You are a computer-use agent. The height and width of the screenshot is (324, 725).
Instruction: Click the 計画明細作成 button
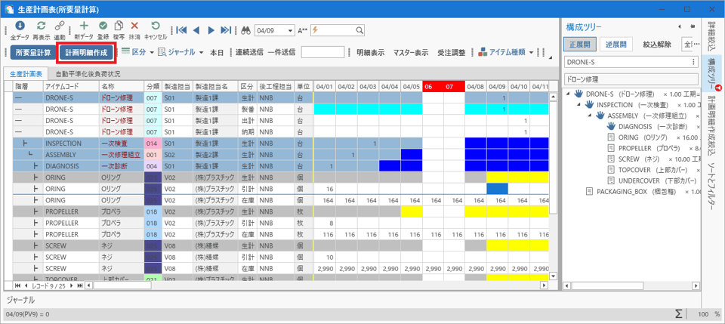86,53
